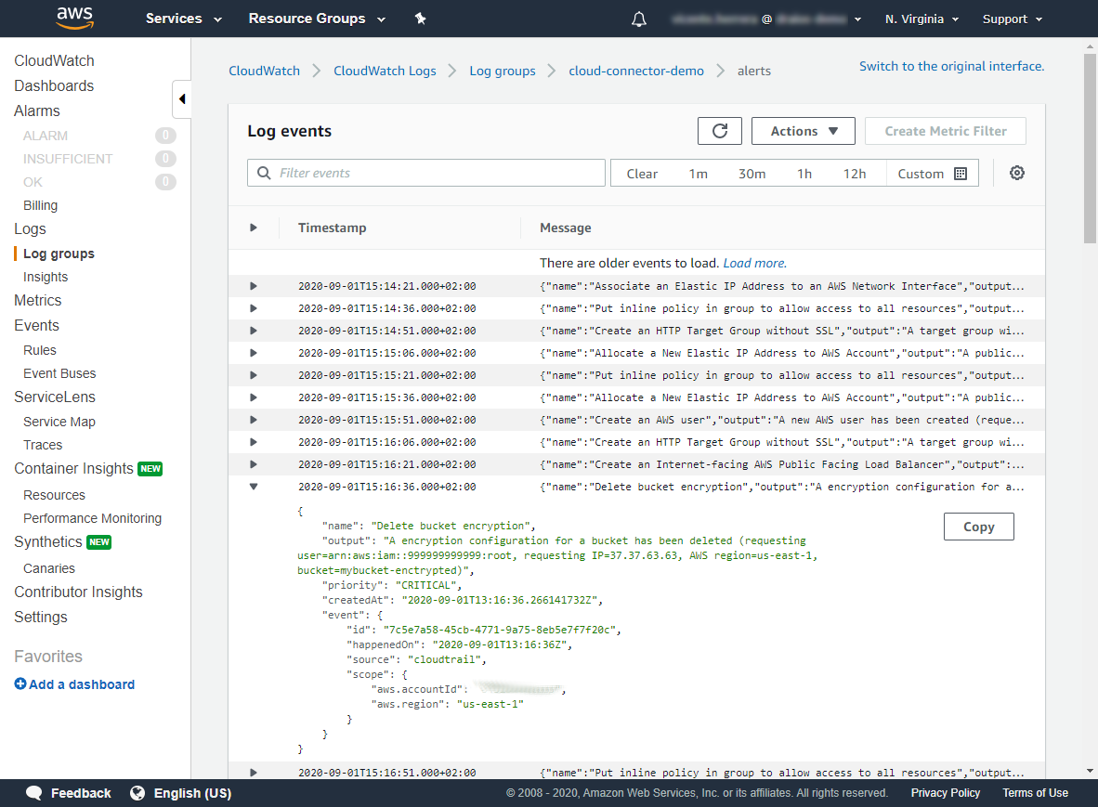The width and height of the screenshot is (1098, 807).
Task: Open the N. Virginia region selector
Action: (922, 19)
